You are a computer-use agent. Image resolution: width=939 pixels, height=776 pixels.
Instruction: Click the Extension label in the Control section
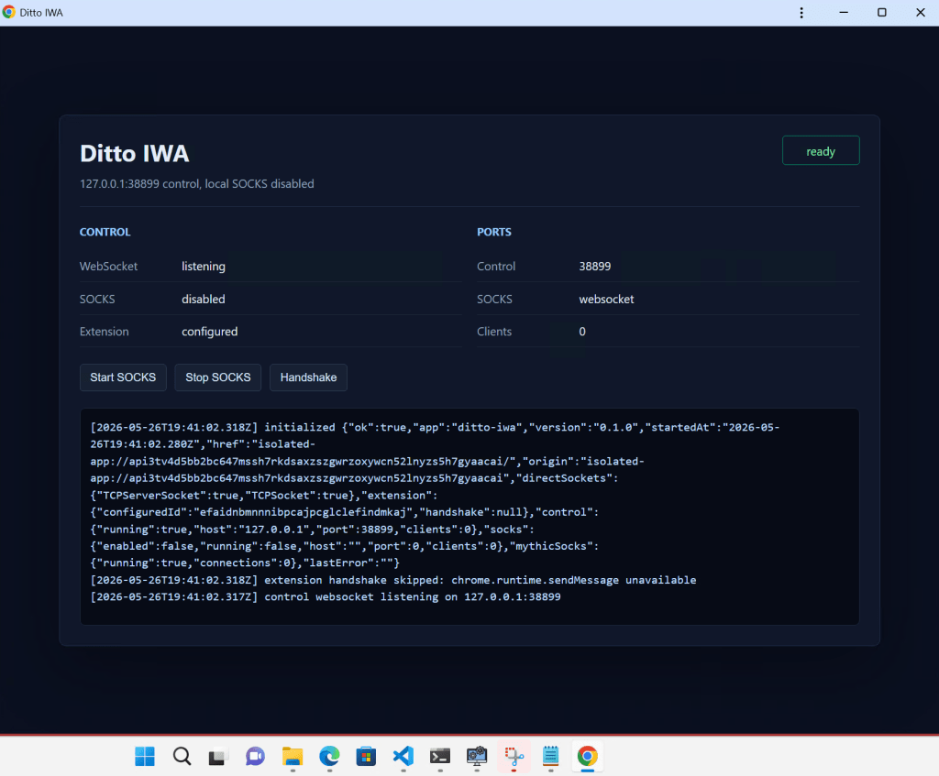tap(105, 332)
